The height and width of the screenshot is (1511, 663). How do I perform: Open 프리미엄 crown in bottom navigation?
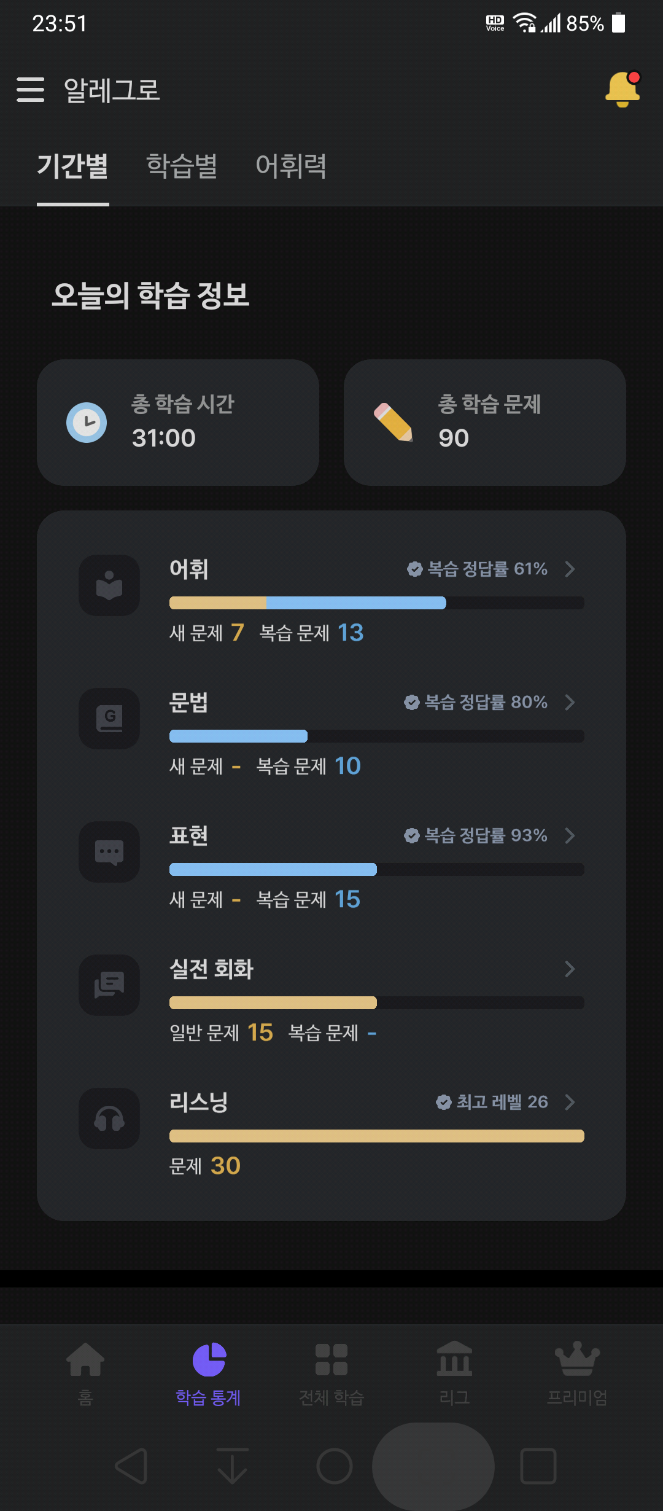[577, 1373]
